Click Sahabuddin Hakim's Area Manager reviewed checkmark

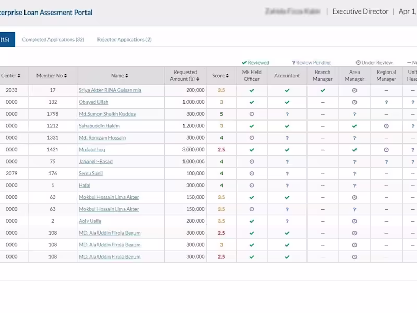click(354, 126)
